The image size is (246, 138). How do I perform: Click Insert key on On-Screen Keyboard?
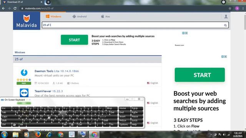click(125, 117)
